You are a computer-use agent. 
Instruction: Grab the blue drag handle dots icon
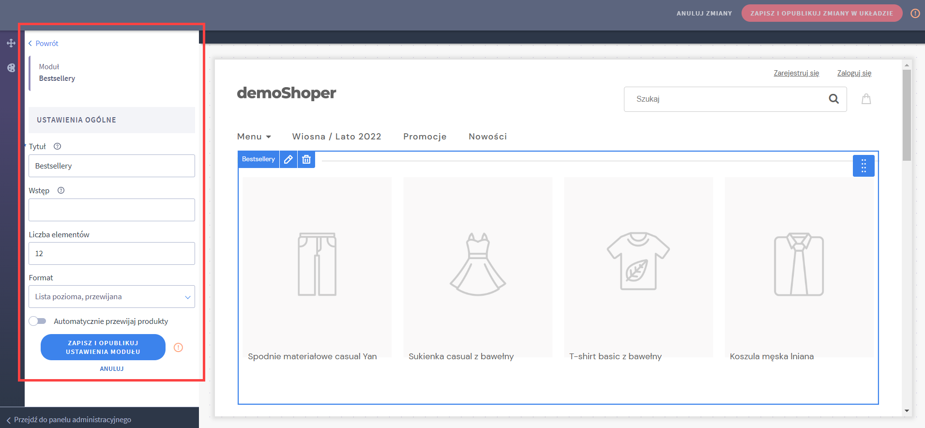pos(864,166)
